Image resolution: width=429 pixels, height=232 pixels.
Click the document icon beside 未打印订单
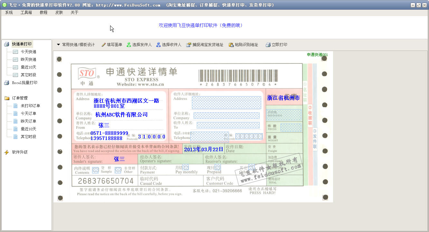[x=15, y=106]
